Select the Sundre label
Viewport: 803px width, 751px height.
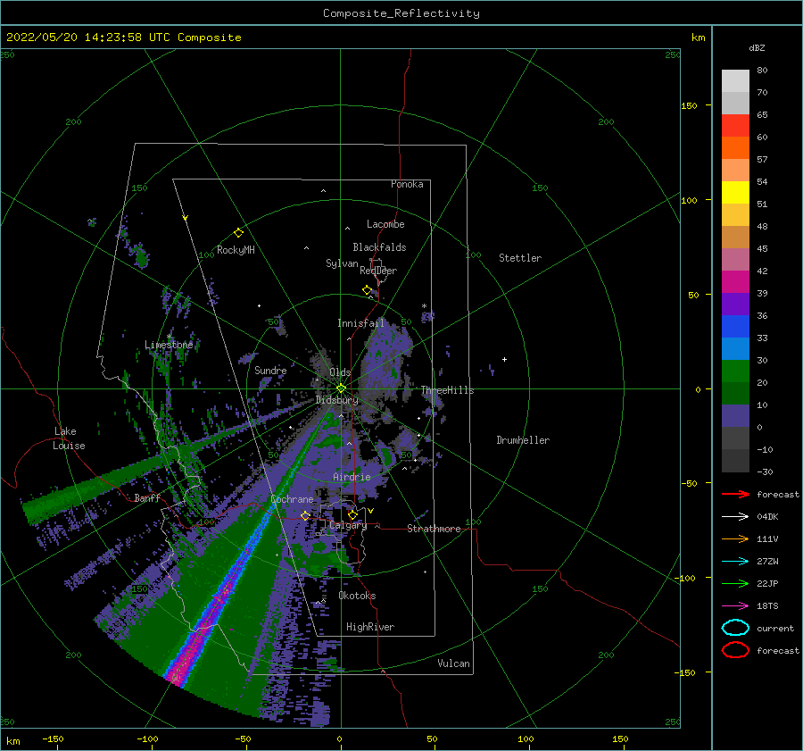pyautogui.click(x=270, y=370)
